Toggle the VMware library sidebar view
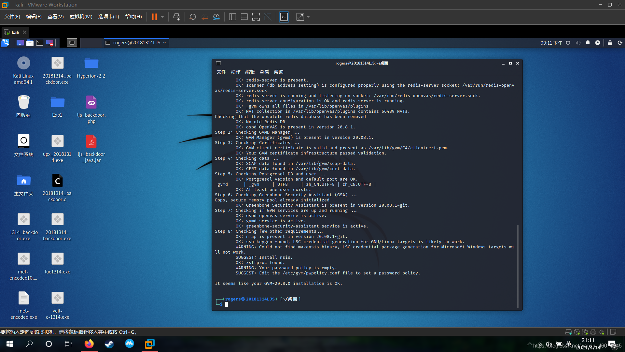This screenshot has height=352, width=625. coord(232,17)
